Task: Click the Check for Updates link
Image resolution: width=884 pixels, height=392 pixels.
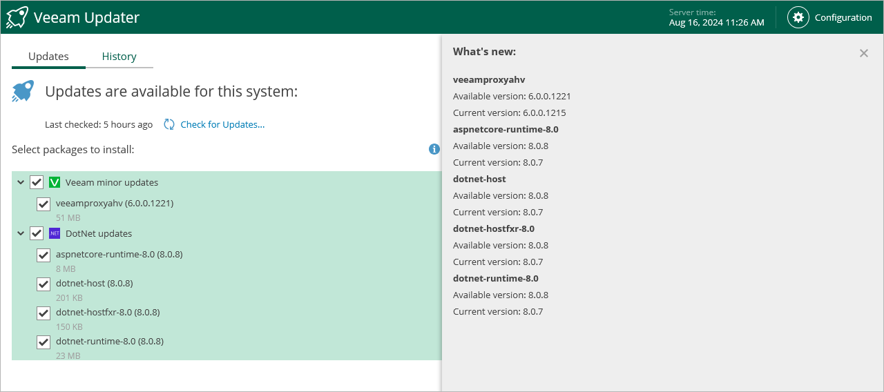Action: pos(222,124)
